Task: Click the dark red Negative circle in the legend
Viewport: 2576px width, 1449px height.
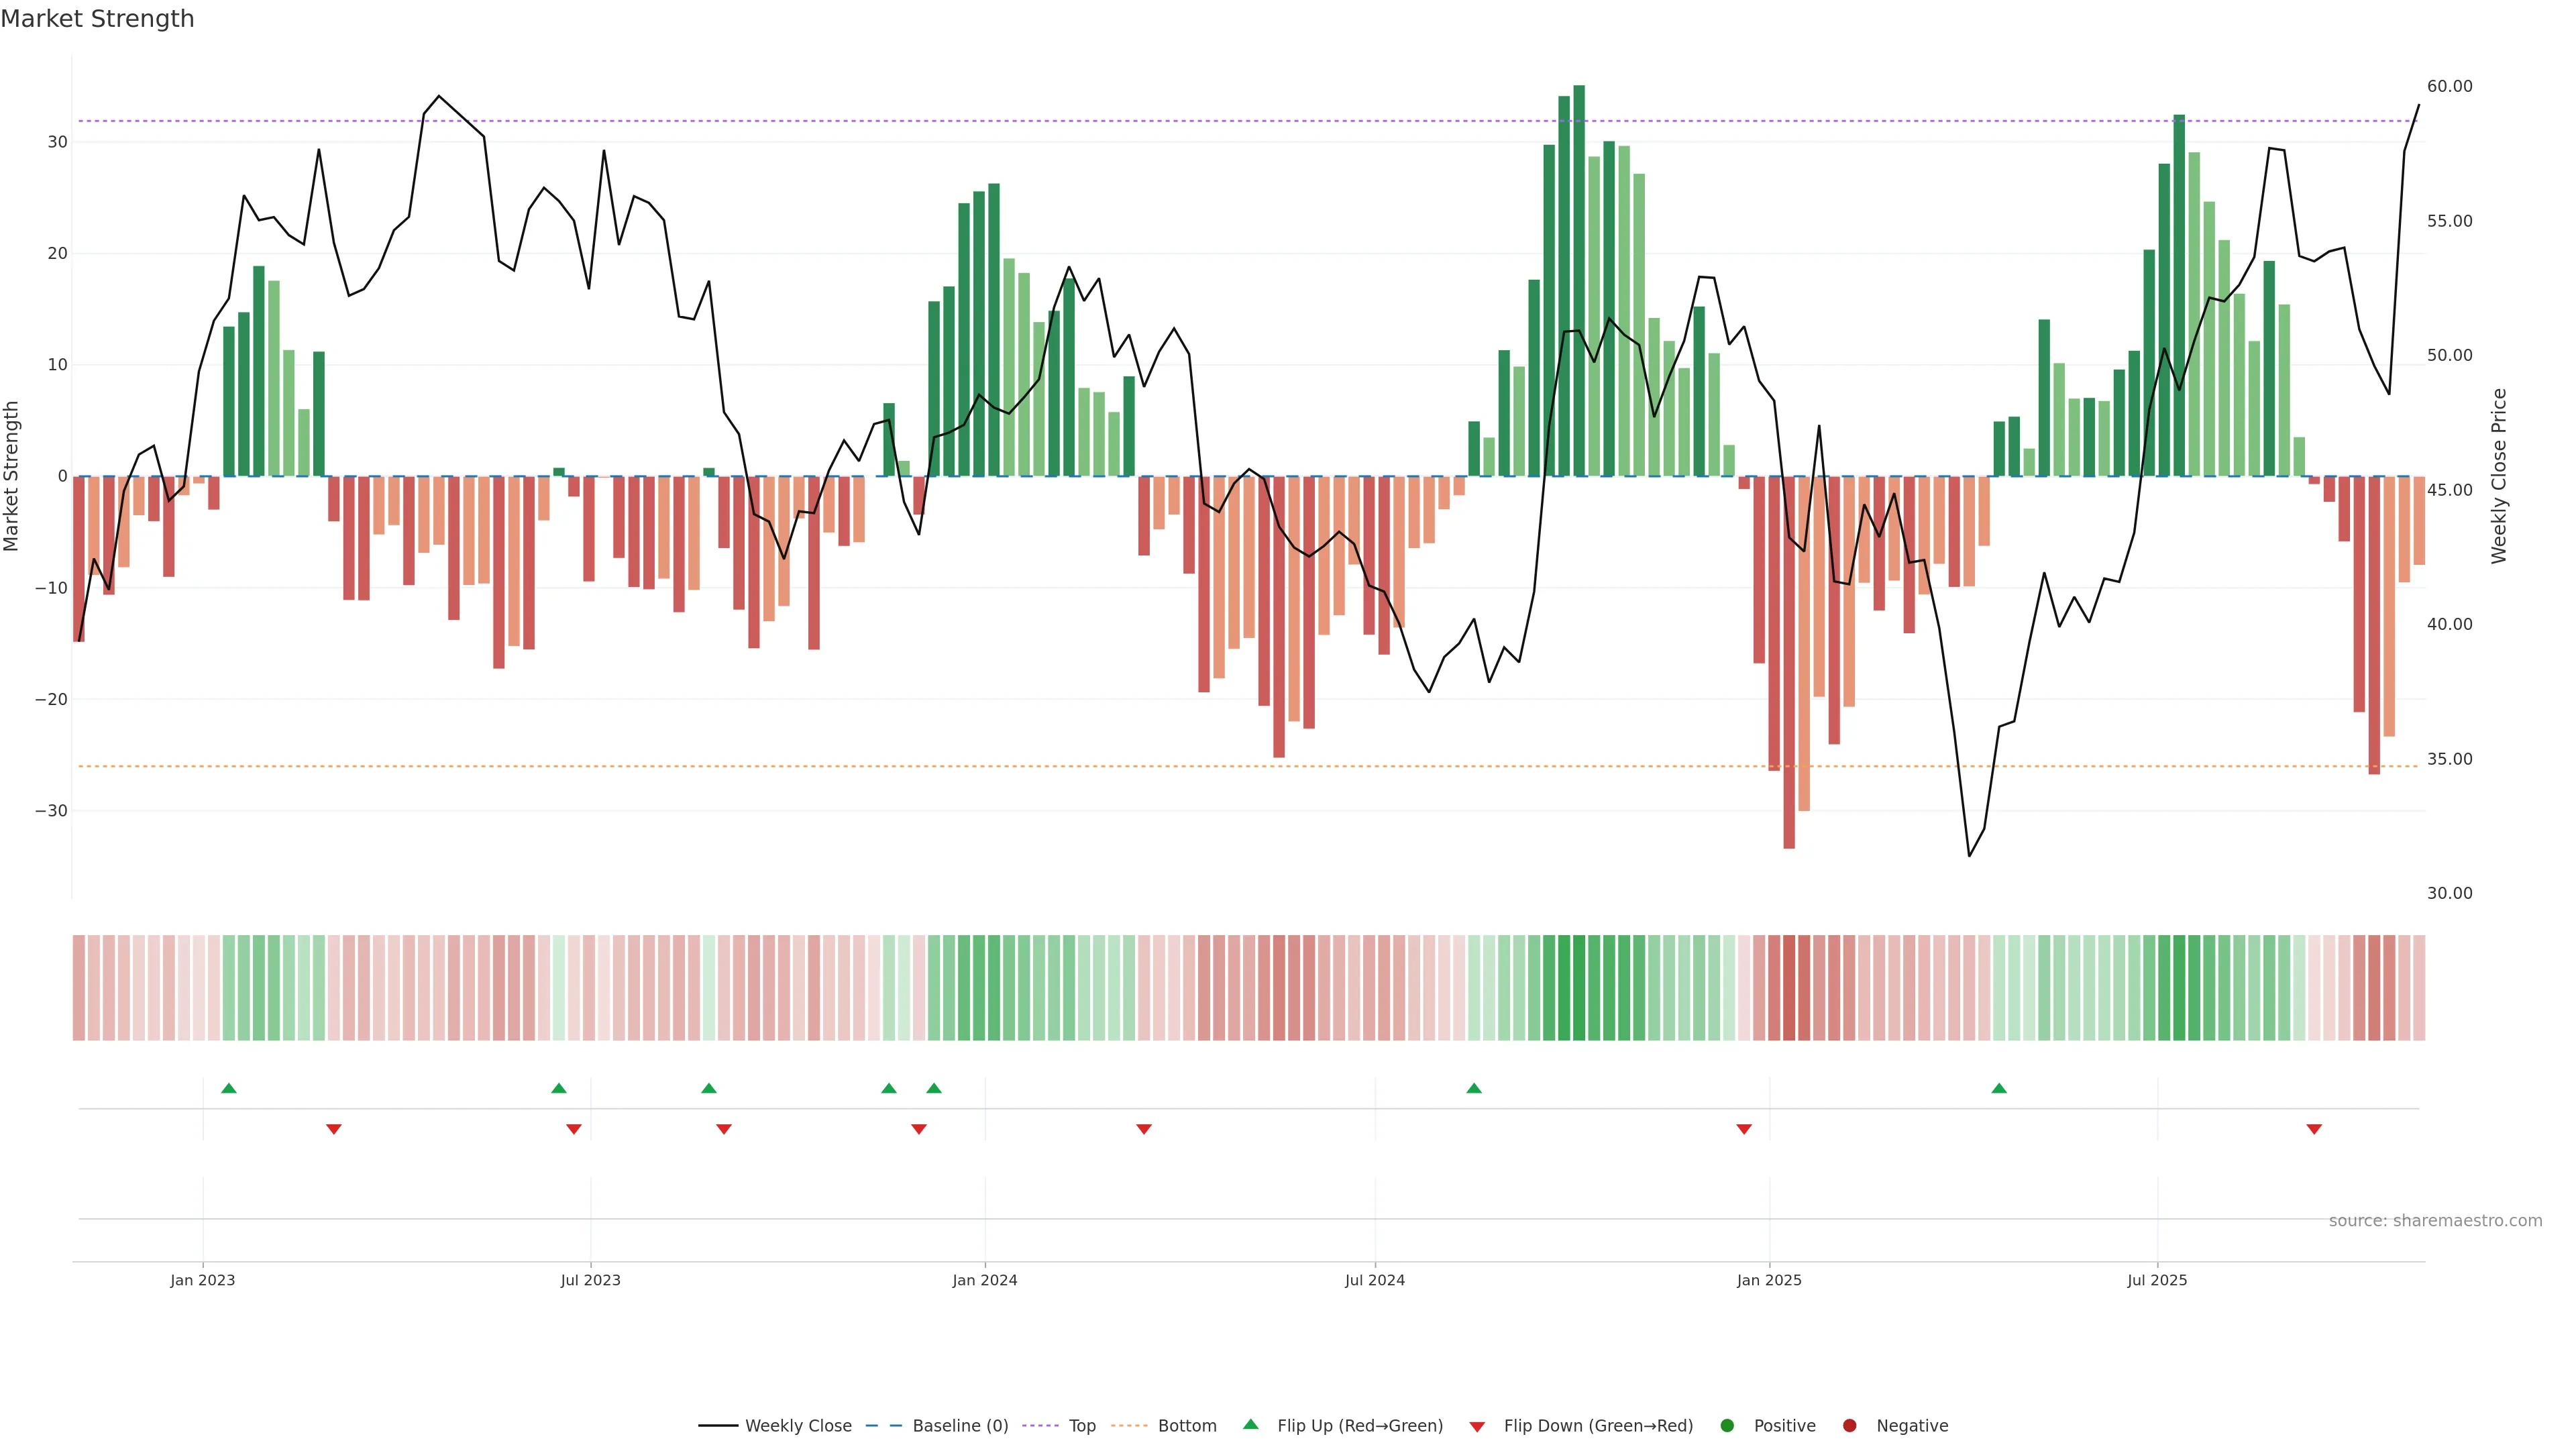Action: tap(1849, 1426)
